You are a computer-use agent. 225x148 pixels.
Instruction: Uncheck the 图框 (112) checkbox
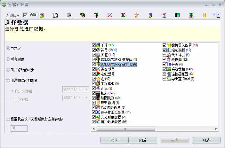tap(94, 55)
